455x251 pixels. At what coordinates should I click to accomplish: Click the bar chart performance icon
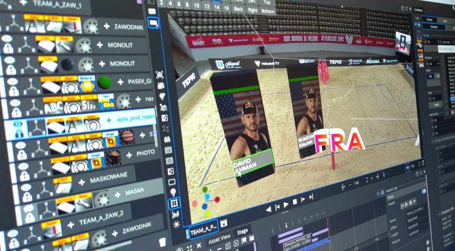point(175,214)
